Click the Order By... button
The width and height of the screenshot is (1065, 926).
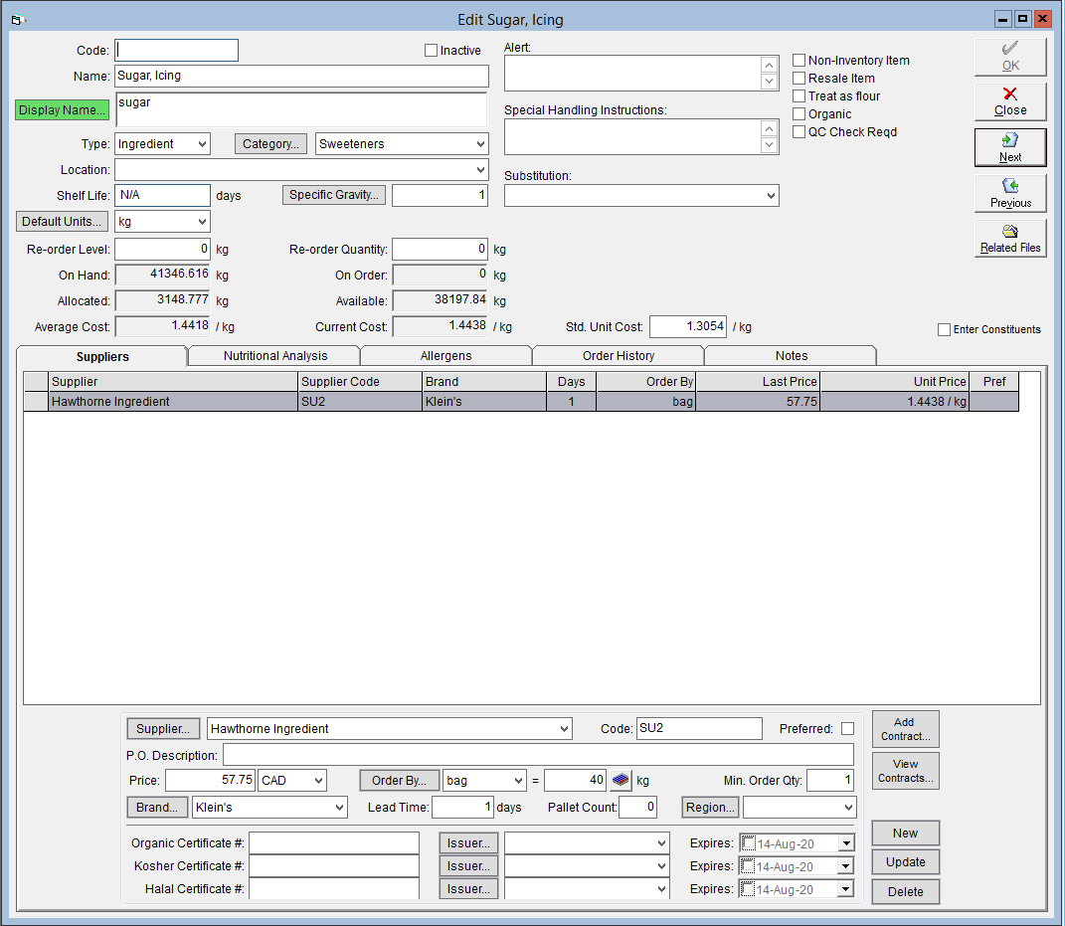tap(400, 780)
